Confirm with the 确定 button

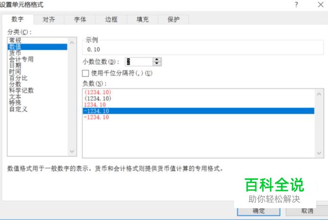[x=258, y=211]
